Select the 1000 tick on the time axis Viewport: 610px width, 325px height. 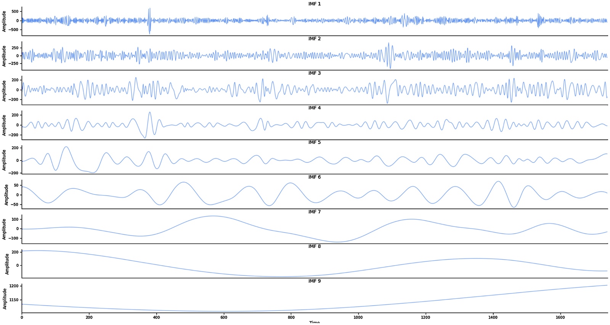358,317
